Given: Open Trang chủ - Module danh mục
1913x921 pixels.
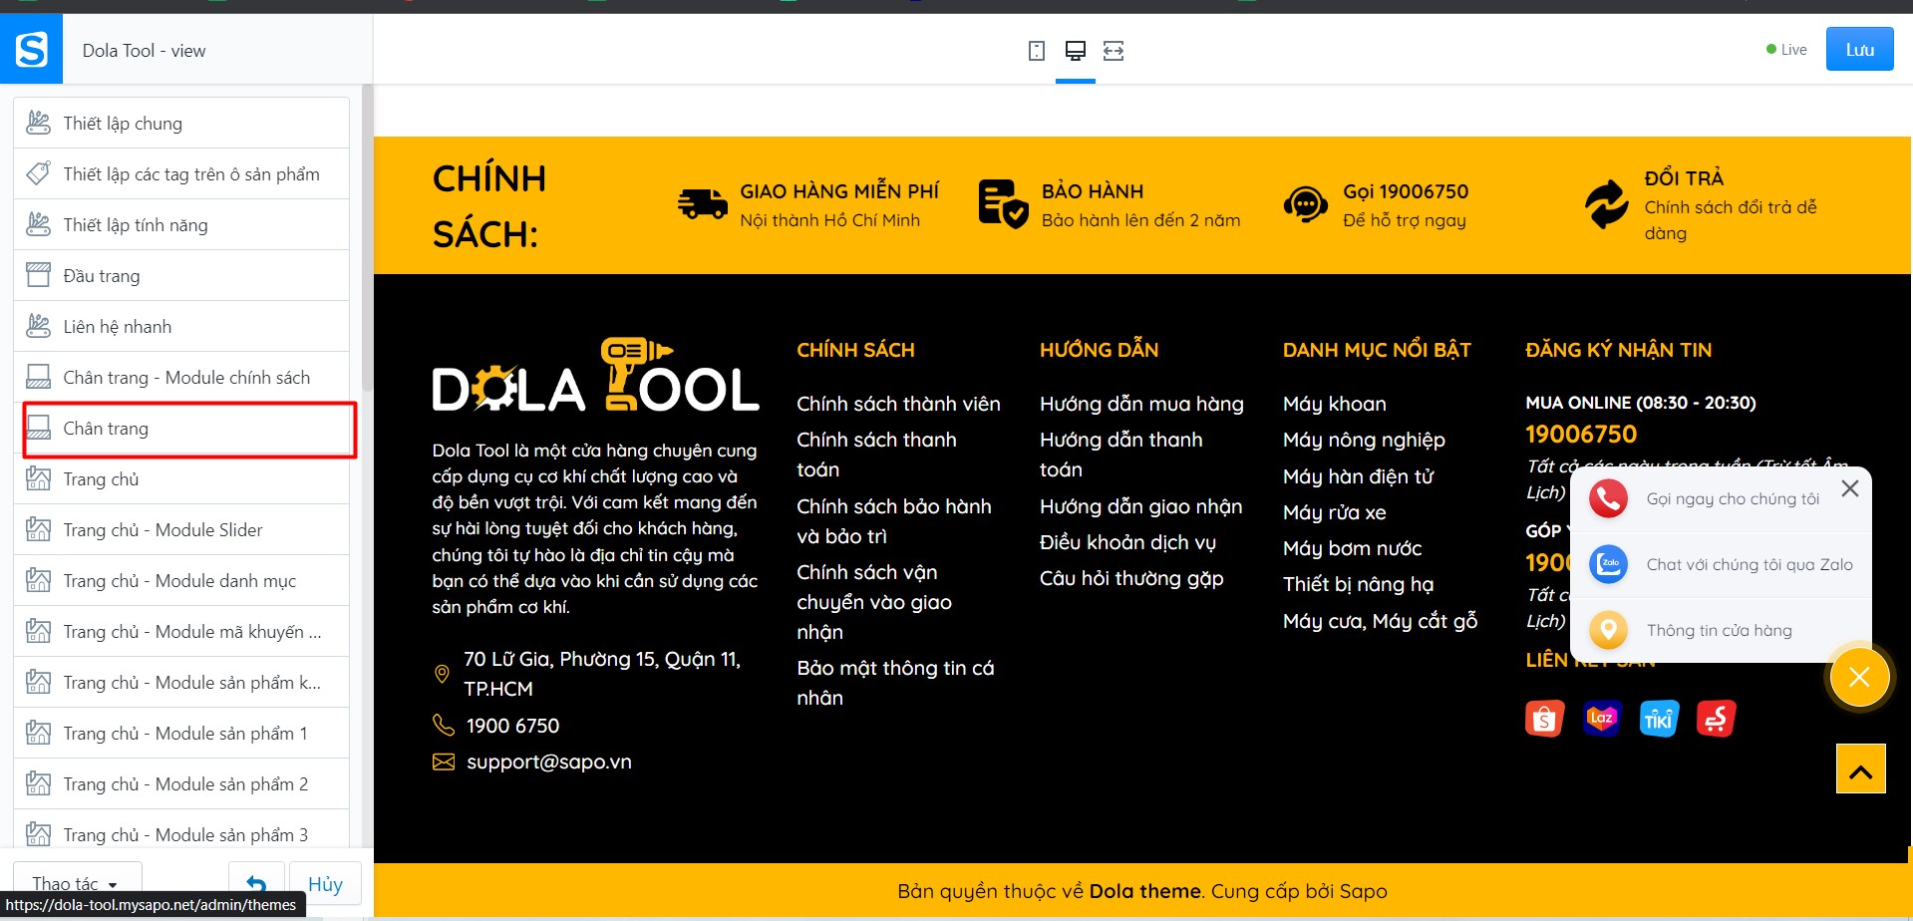Looking at the screenshot, I should click(181, 580).
